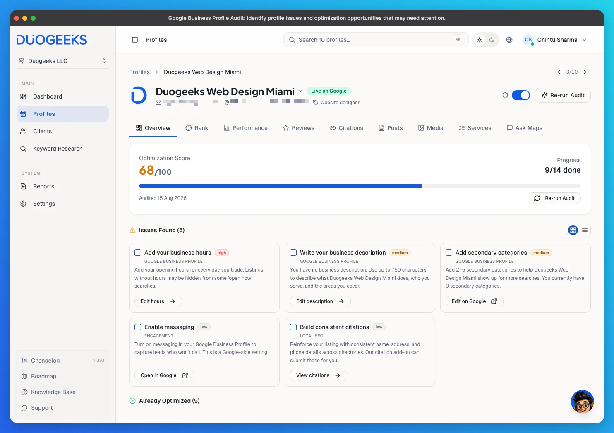The image size is (614, 433).
Task: Click the Live on Google badge
Action: (329, 91)
